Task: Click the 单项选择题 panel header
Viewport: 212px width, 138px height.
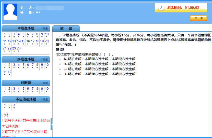Action: tap(26, 29)
